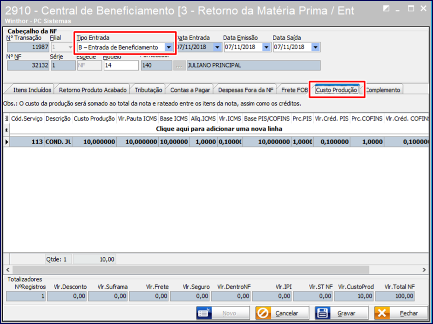Close the form using Fechar button

coord(401,313)
